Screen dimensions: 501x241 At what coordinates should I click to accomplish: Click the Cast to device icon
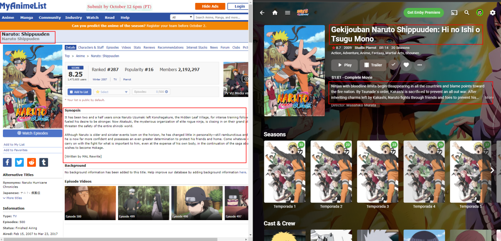[454, 13]
